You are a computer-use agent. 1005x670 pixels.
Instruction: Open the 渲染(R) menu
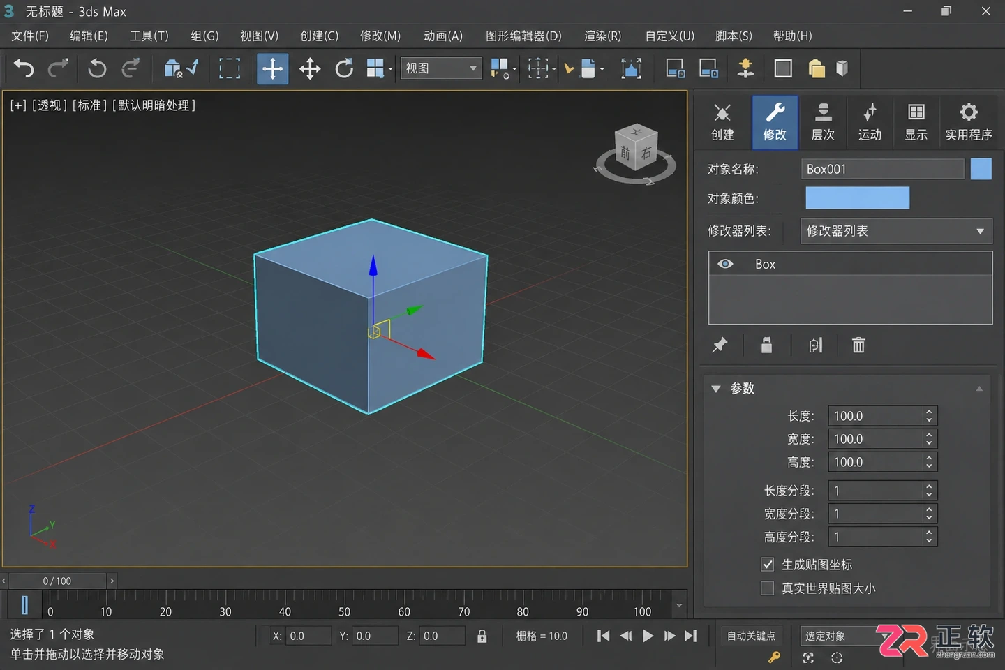click(602, 36)
